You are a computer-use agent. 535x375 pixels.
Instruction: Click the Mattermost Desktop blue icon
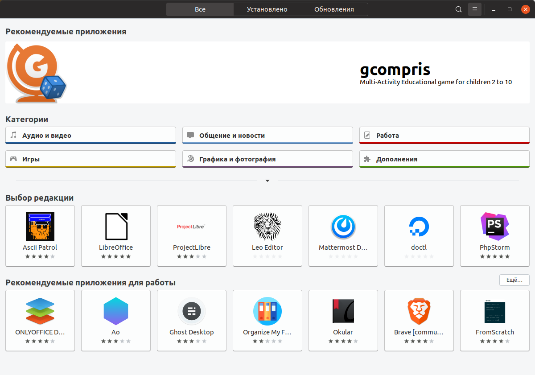[343, 227]
